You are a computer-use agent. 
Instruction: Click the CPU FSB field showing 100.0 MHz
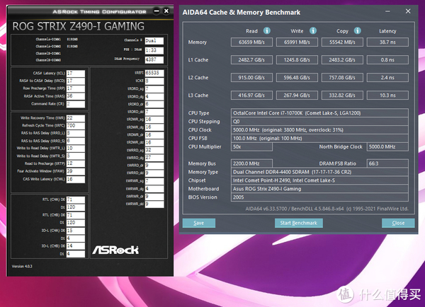click(x=319, y=138)
